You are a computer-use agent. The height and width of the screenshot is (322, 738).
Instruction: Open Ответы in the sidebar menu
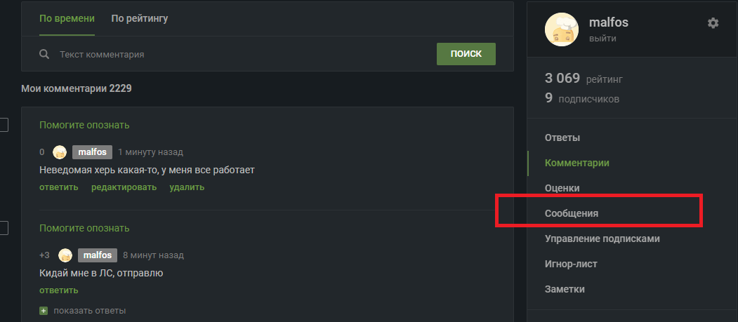pos(562,137)
